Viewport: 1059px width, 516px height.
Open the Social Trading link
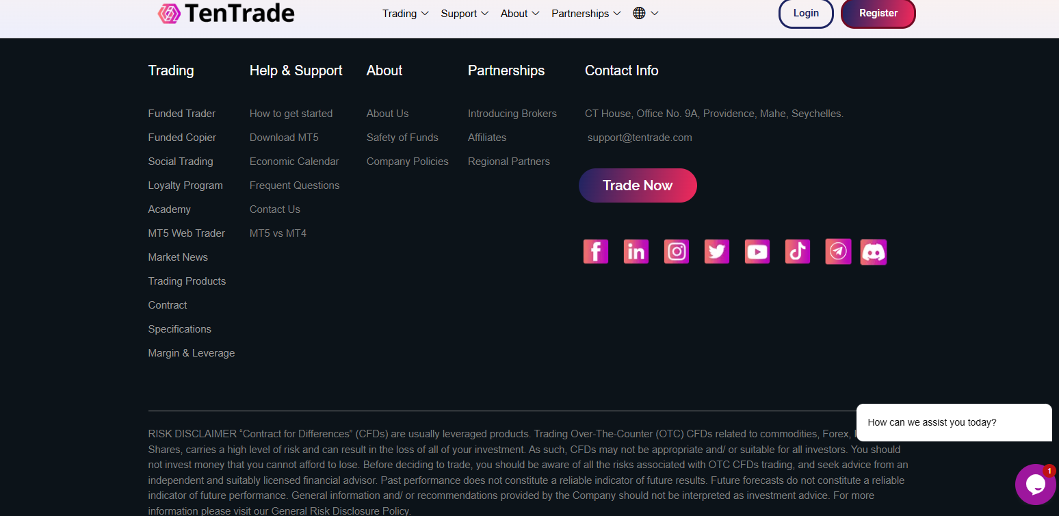click(x=181, y=162)
